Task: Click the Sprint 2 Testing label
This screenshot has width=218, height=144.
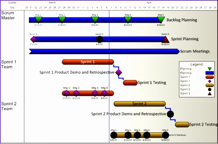Action: 204,124
